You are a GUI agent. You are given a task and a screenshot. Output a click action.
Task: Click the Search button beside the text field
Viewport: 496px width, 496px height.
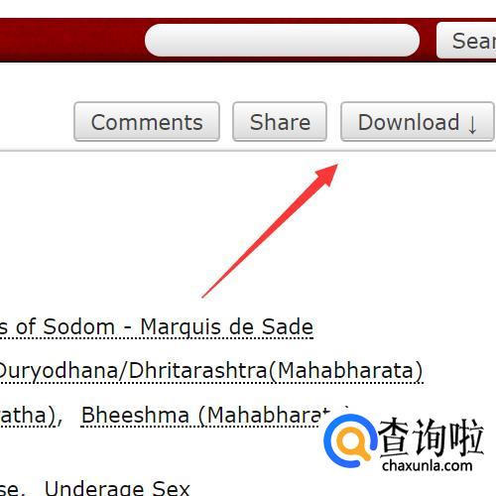click(x=466, y=41)
